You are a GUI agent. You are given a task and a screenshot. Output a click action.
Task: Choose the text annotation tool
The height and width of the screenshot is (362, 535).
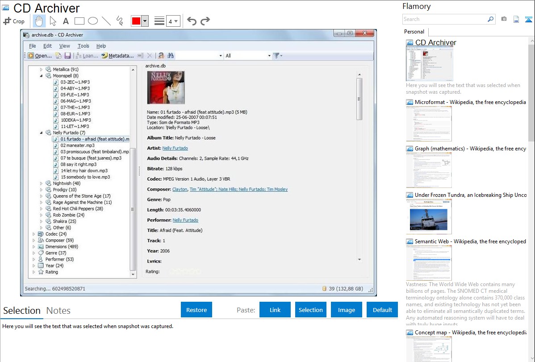(66, 21)
